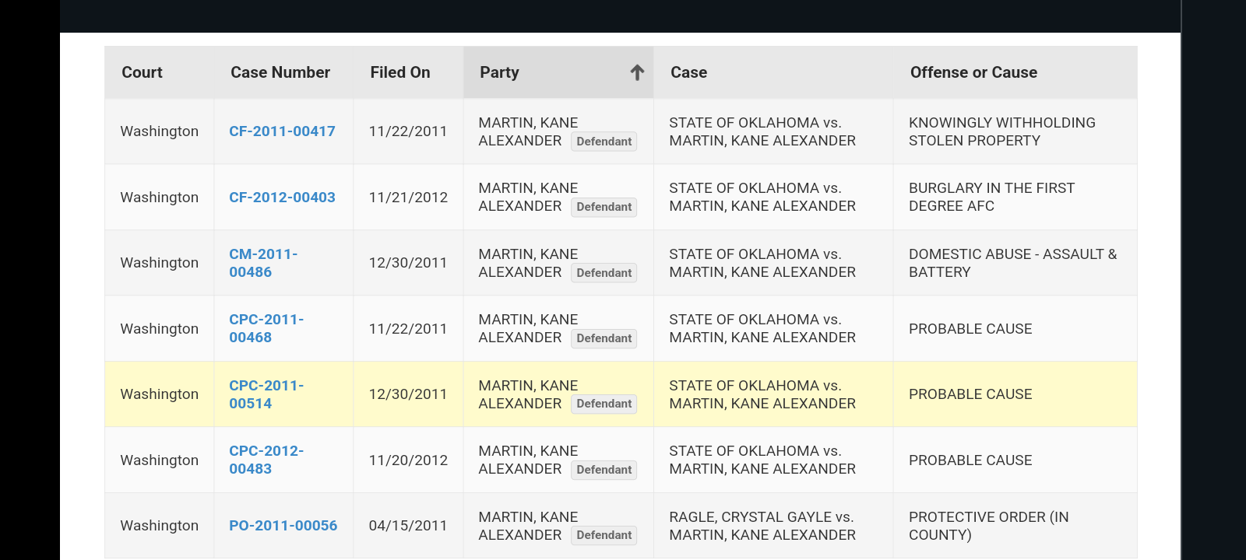This screenshot has width=1246, height=560.
Task: Click Defendant badge in PO-2011-00056 row
Action: [x=604, y=535]
